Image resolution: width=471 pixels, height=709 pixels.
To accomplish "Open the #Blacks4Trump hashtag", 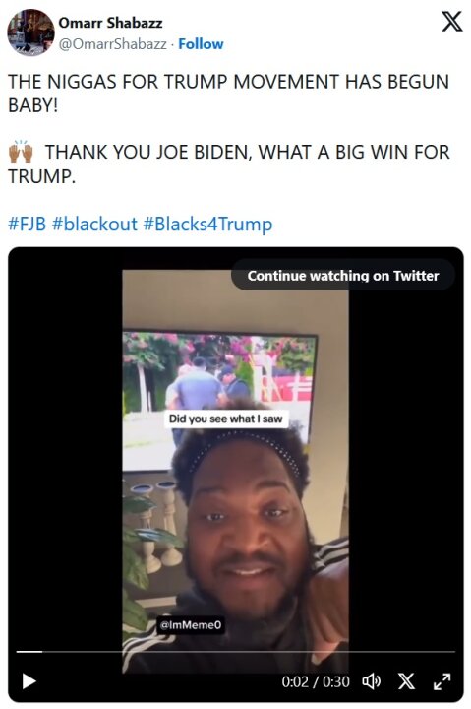I will pos(207,224).
